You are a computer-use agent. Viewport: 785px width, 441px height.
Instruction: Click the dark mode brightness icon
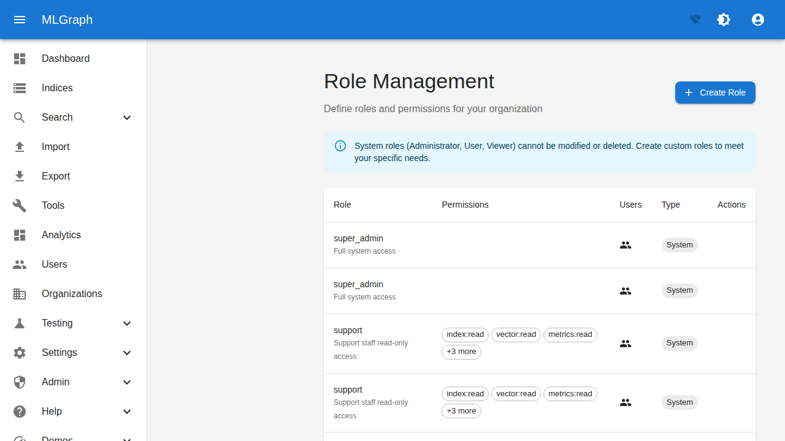pos(724,20)
